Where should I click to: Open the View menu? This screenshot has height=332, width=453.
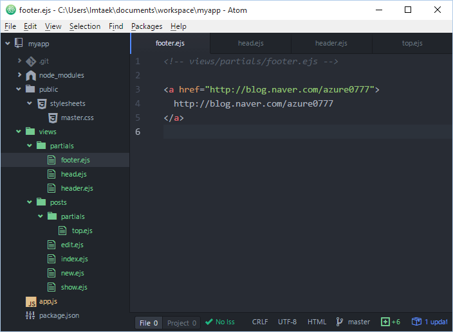tap(53, 26)
